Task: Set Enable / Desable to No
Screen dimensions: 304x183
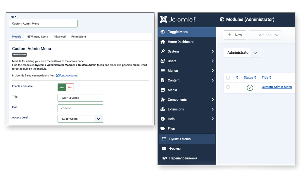Action: click(x=70, y=87)
